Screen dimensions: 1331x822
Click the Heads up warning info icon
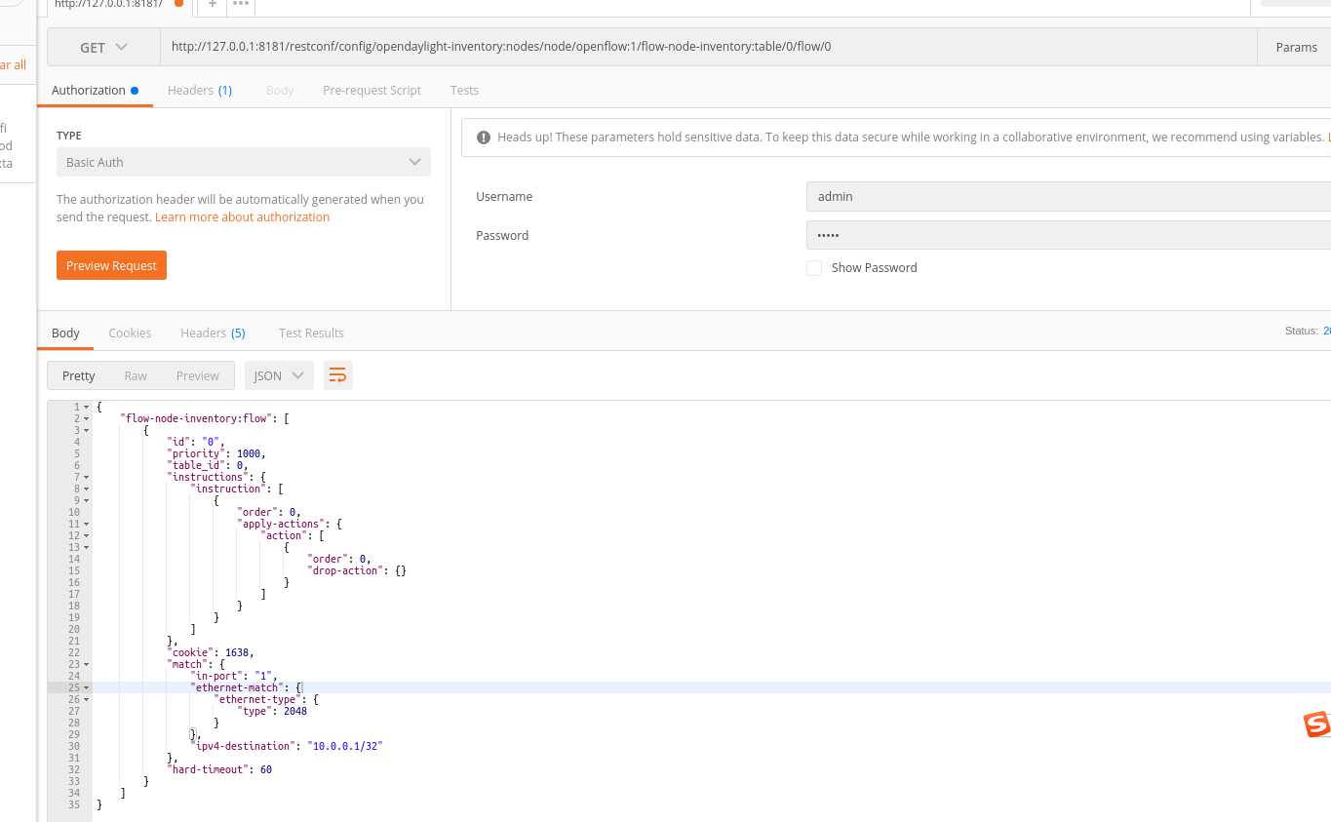482,137
